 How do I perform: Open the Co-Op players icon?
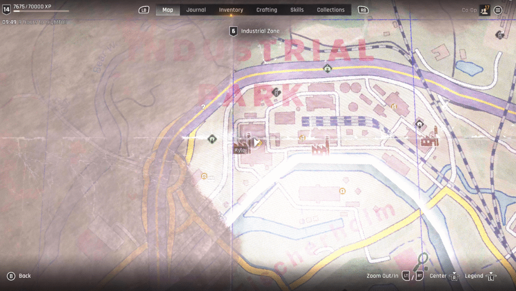[x=484, y=10]
